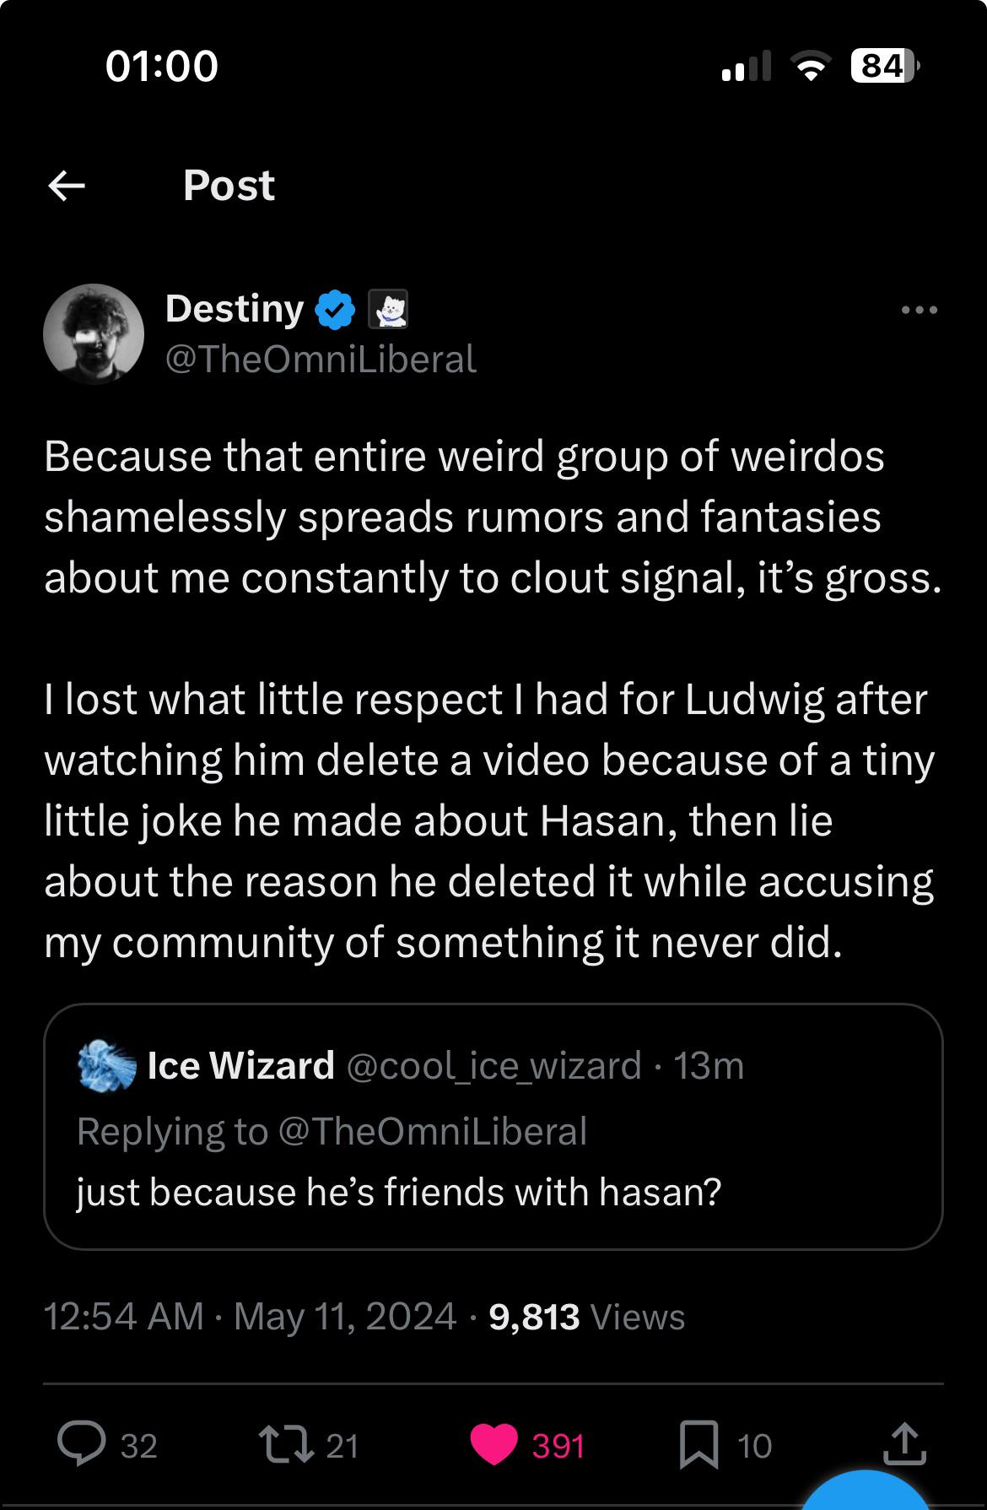Image resolution: width=987 pixels, height=1510 pixels.
Task: Tap the affiliate badge next to Destiny
Action: point(388,310)
